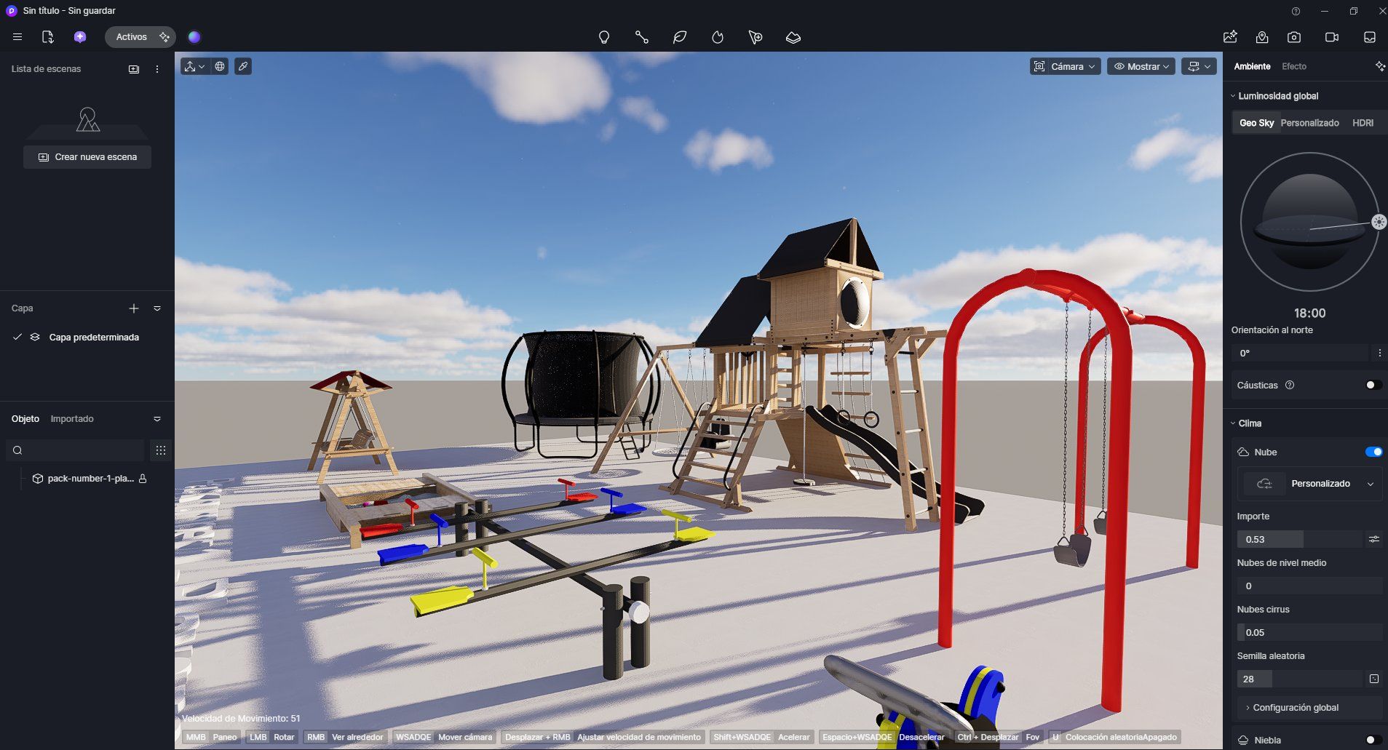The width and height of the screenshot is (1388, 750).
Task: Collapse the Objeto panel arrow
Action: point(157,419)
